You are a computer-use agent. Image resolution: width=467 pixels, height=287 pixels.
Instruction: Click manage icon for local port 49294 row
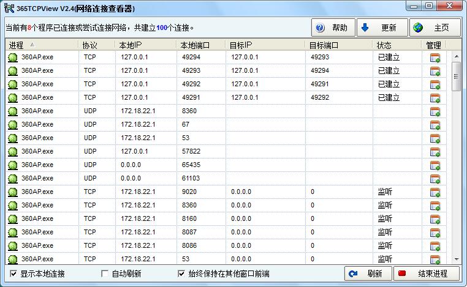coord(435,58)
